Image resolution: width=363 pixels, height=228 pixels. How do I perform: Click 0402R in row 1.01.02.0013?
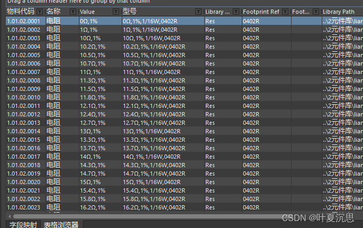pyautogui.click(x=251, y=123)
